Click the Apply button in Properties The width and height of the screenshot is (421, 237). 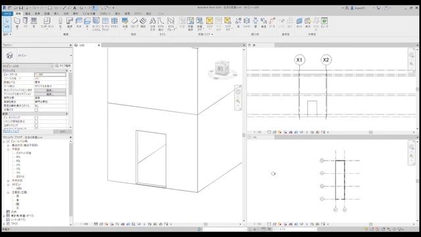tap(62, 132)
